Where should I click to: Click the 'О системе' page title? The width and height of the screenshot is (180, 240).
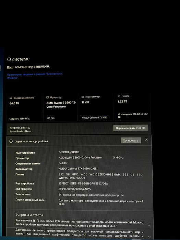coord(18,59)
